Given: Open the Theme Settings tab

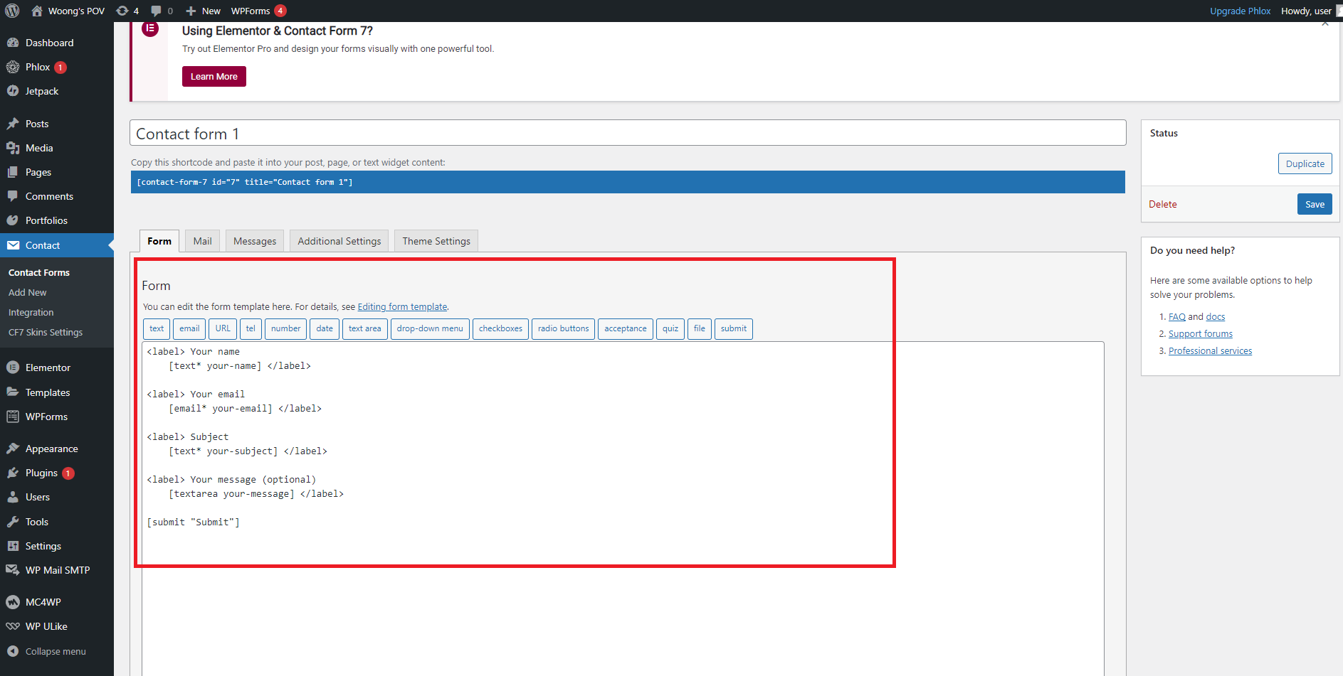Looking at the screenshot, I should (436, 241).
